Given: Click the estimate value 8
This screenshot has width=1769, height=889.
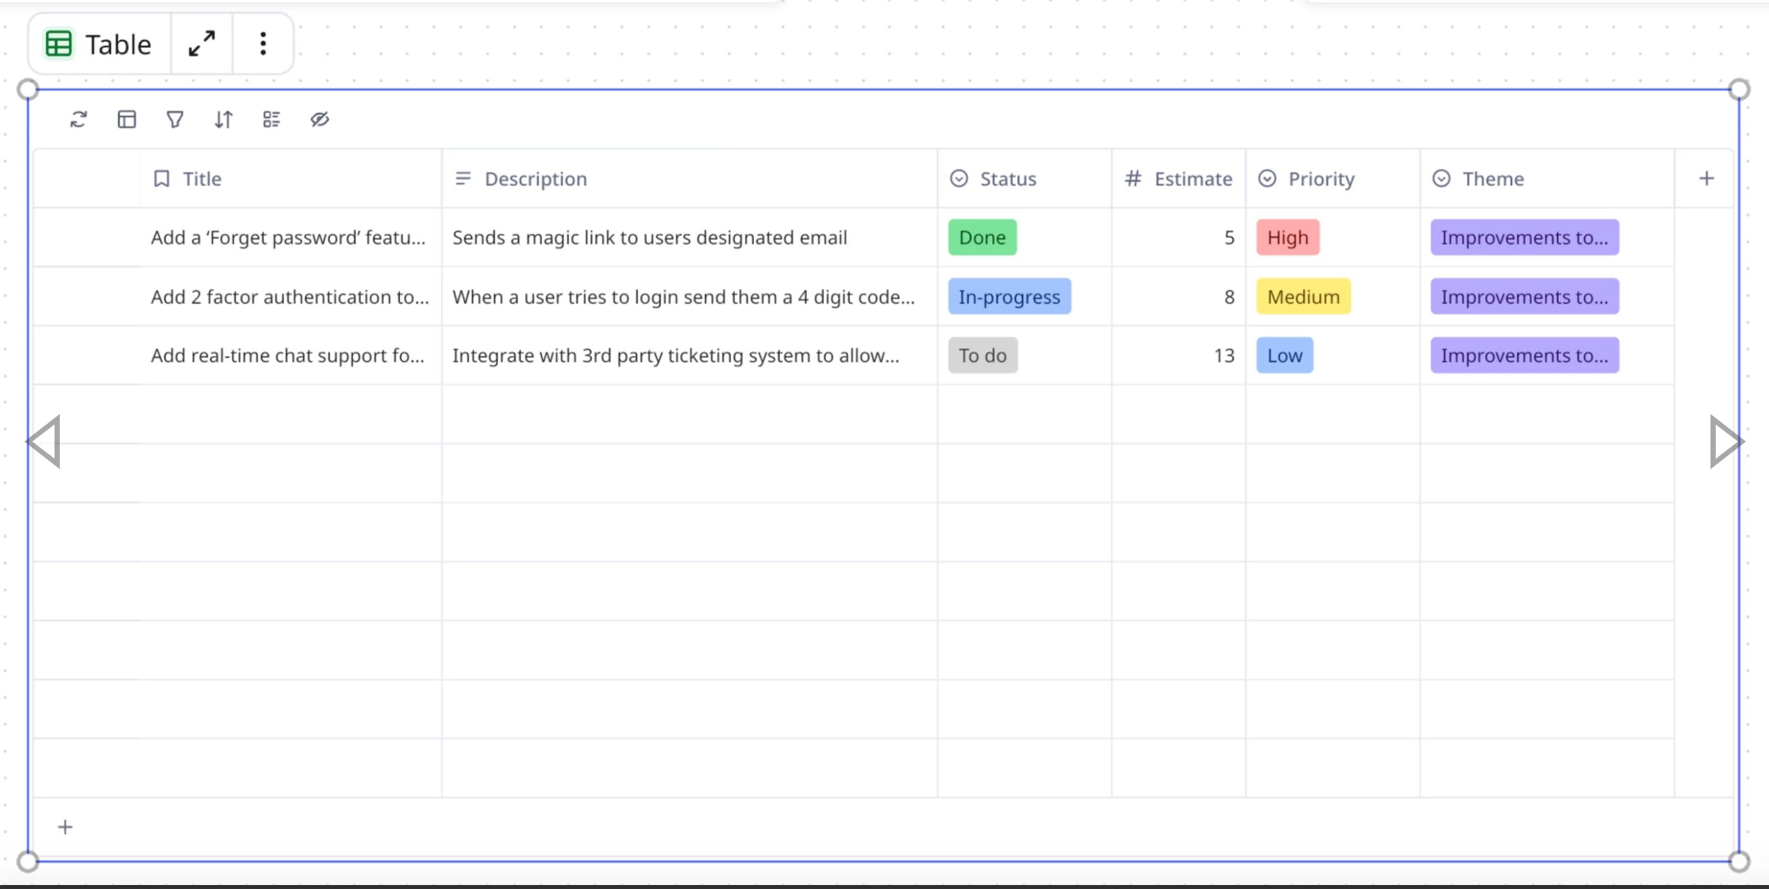Looking at the screenshot, I should (x=1229, y=296).
